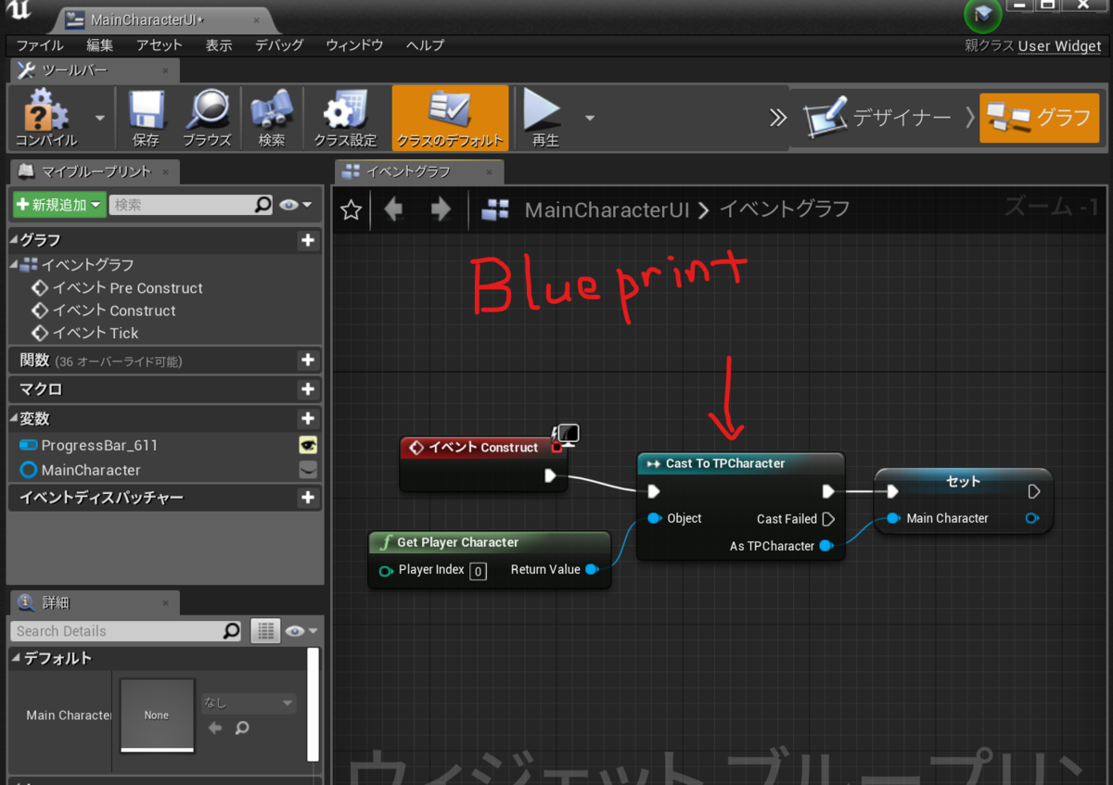Screen dimensions: 1113x785
Task: Expand hidden toolbar items chevron
Action: pos(778,118)
